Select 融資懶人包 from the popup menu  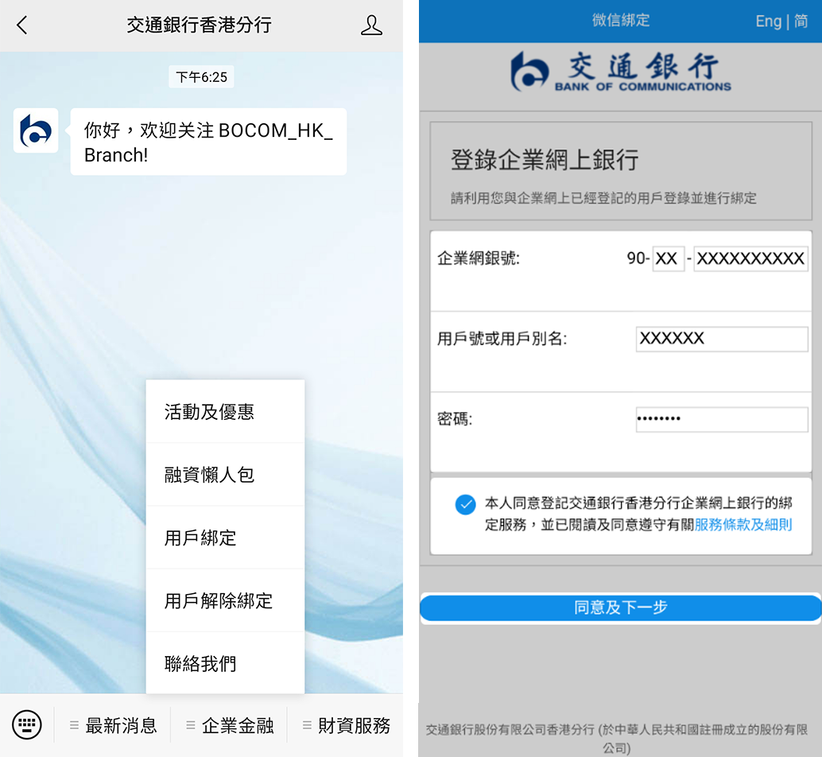[x=225, y=475]
